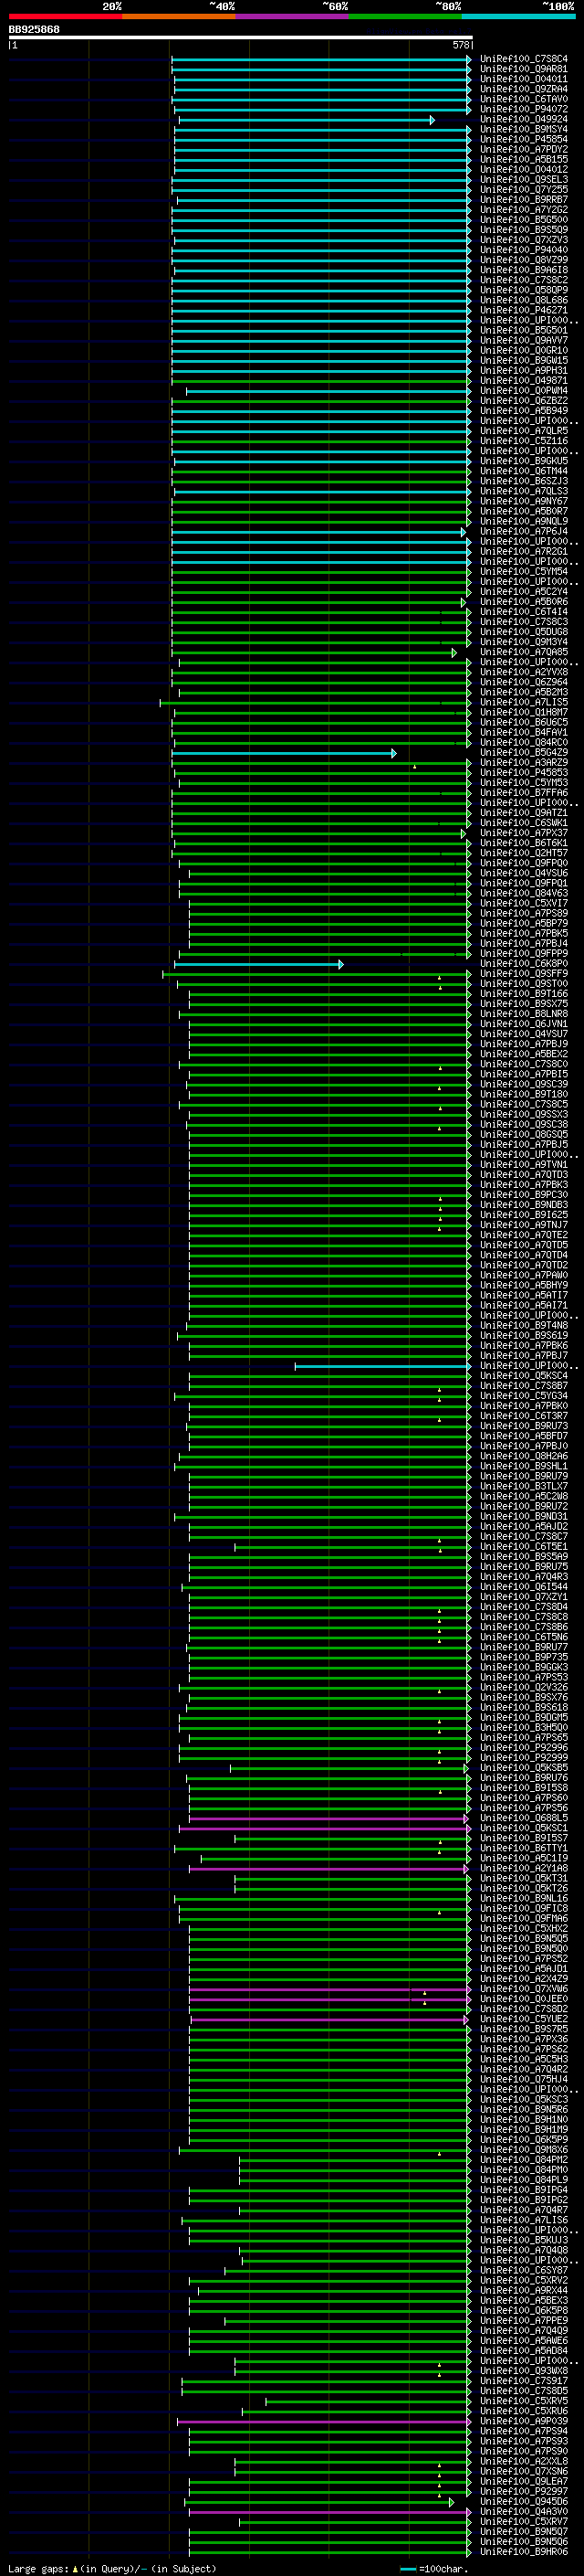Viewport: 584px width, 2576px height.
Task: Select the UniRef100_Q75HJ4 label
Action: point(523,2079)
